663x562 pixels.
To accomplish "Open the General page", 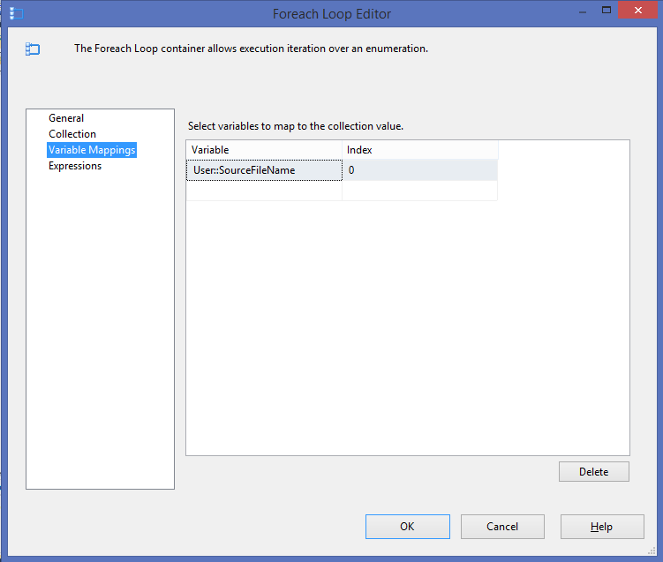I will pyautogui.click(x=66, y=118).
